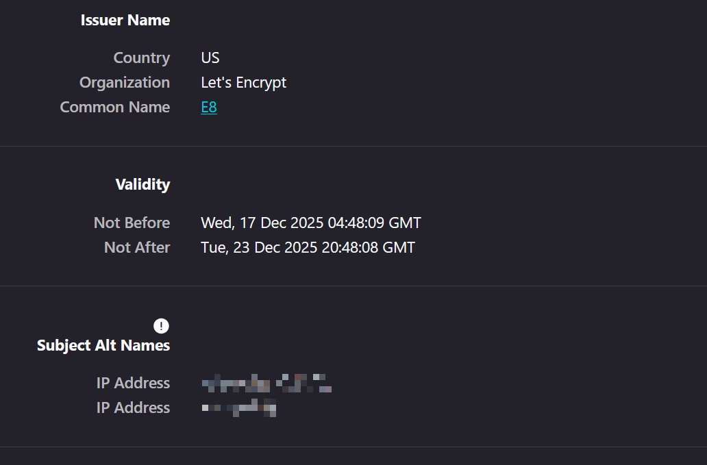Select the Not Before field label
707x465 pixels.
pyautogui.click(x=132, y=223)
